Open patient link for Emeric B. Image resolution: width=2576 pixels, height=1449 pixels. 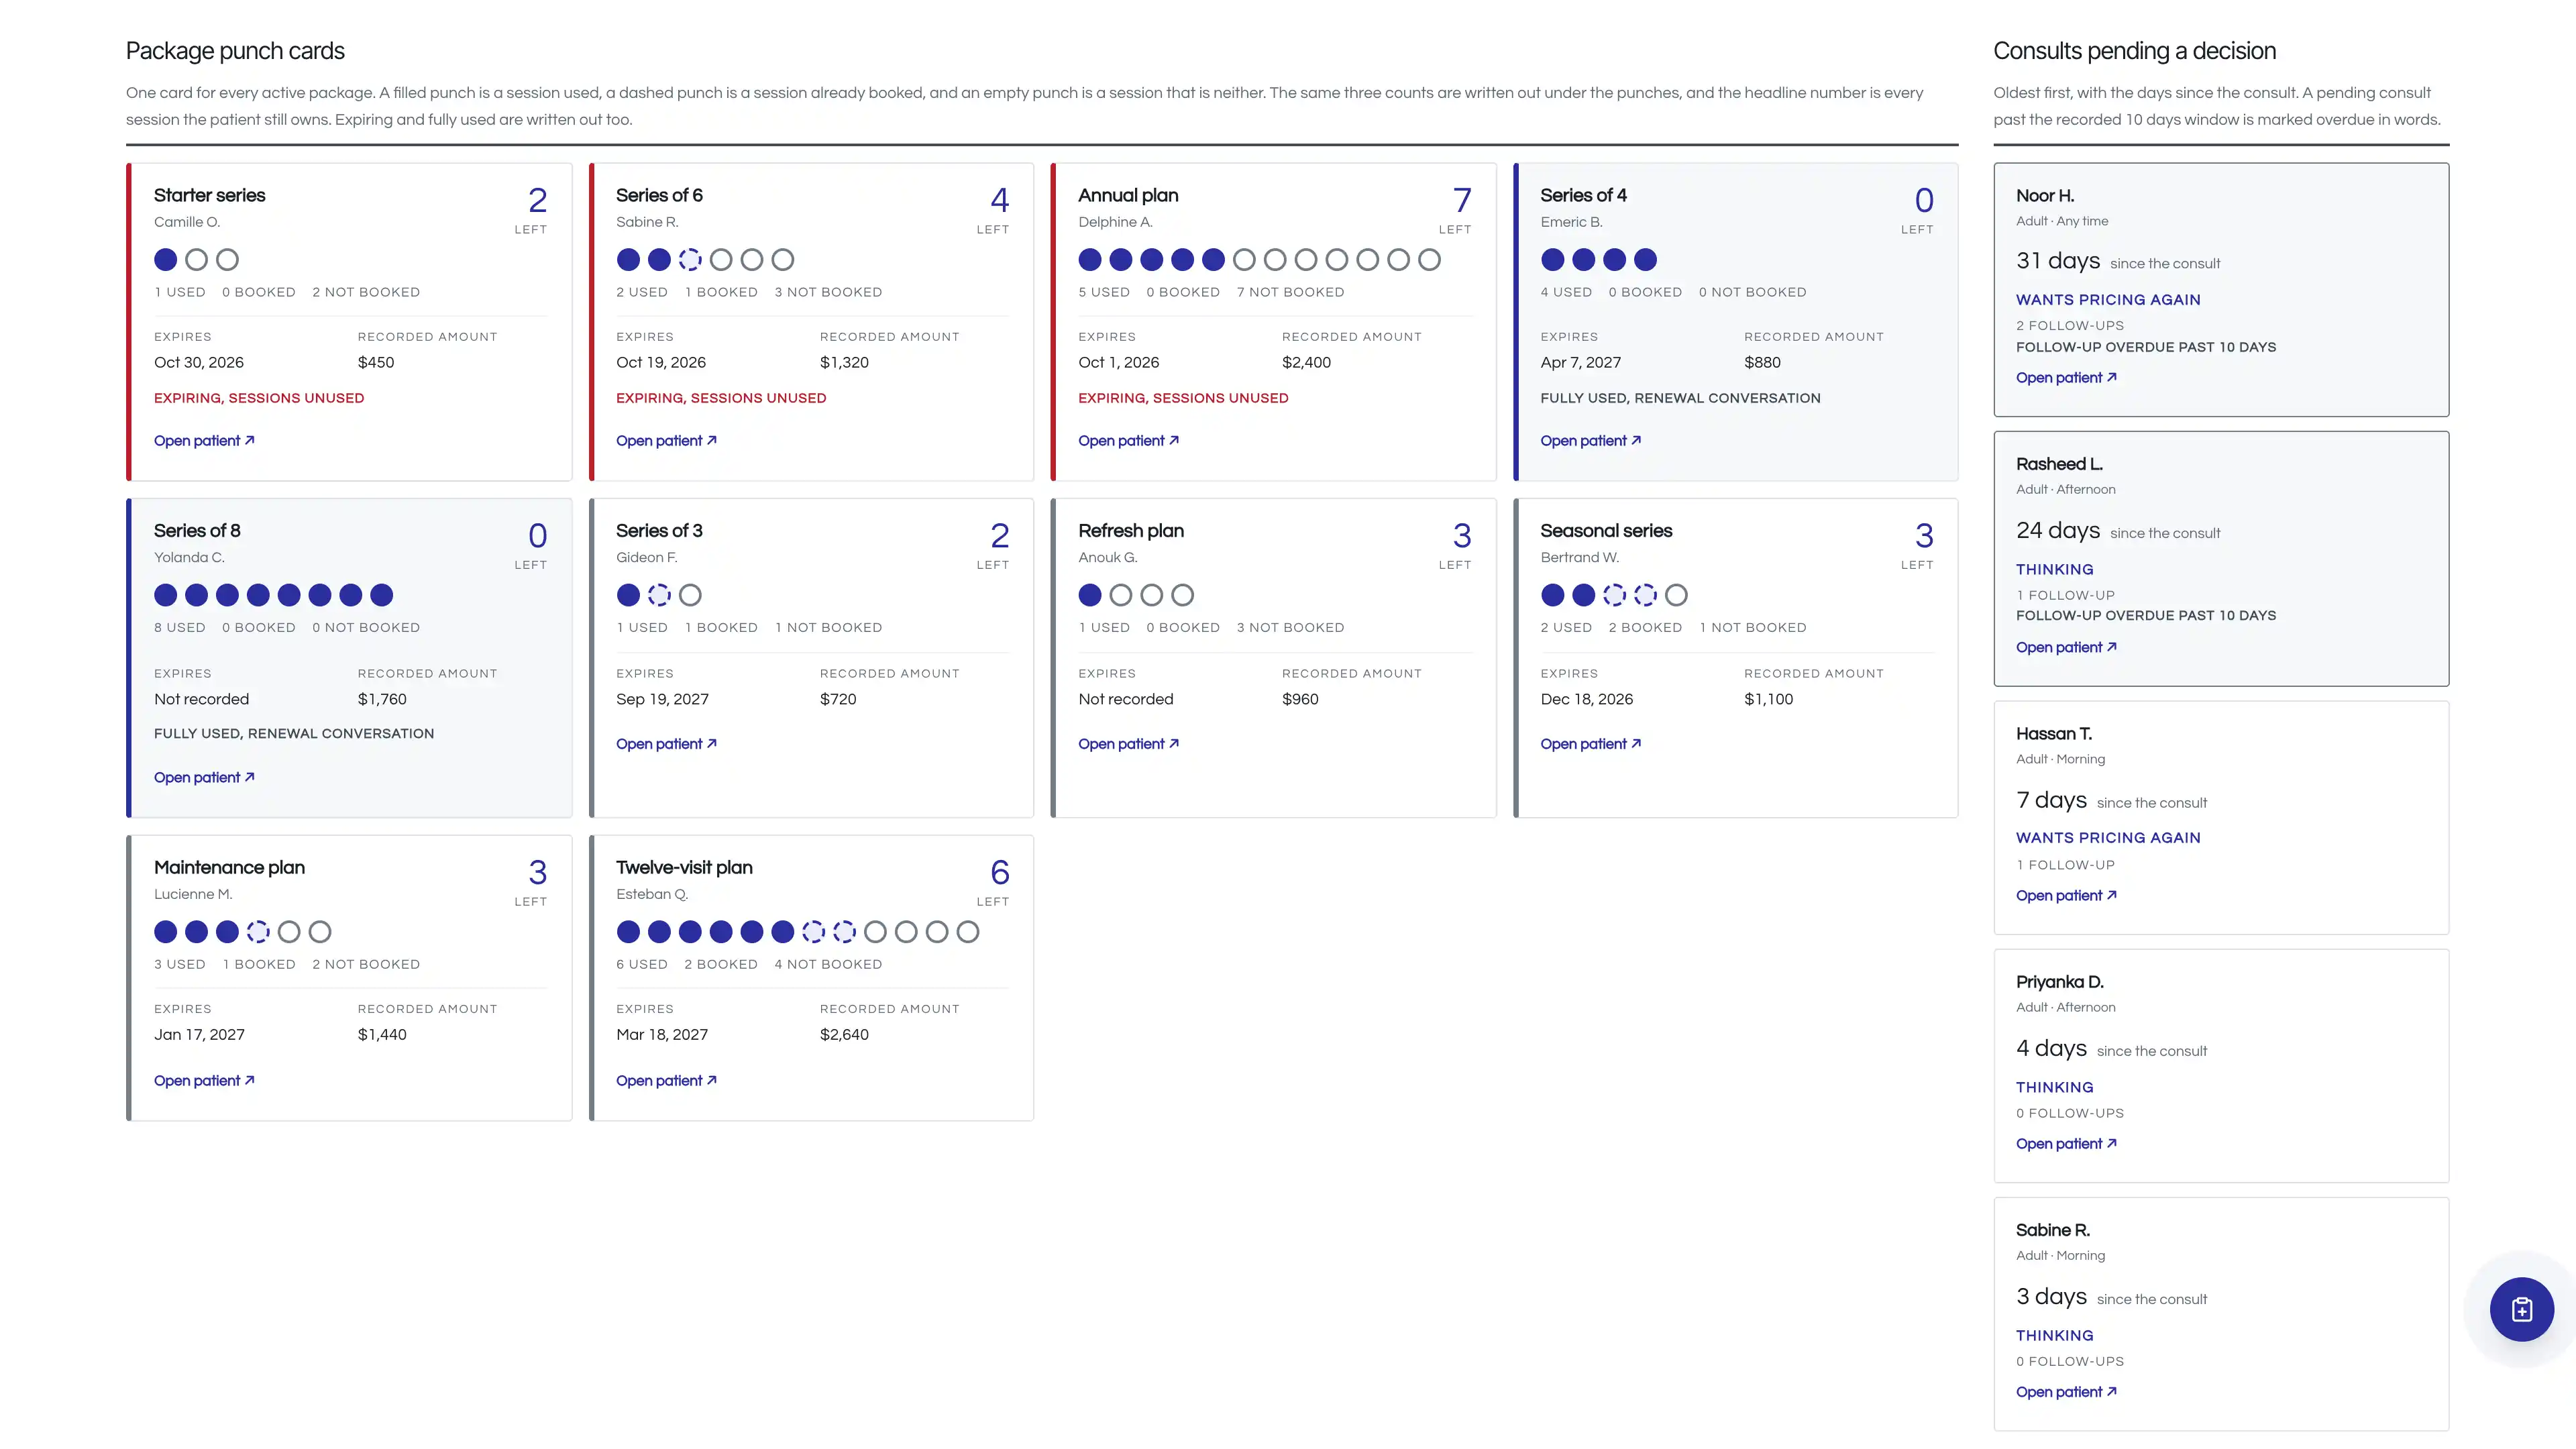pos(1590,441)
